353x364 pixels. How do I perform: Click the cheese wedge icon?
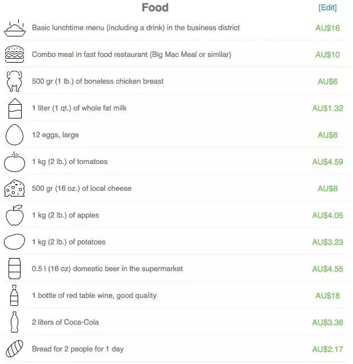14,189
